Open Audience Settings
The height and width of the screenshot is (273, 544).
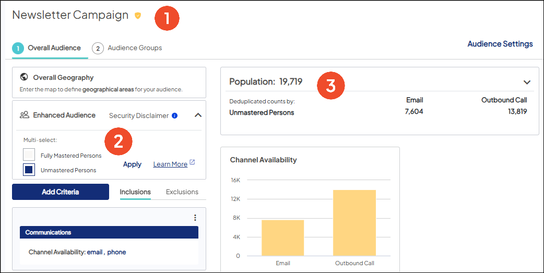[x=500, y=44]
